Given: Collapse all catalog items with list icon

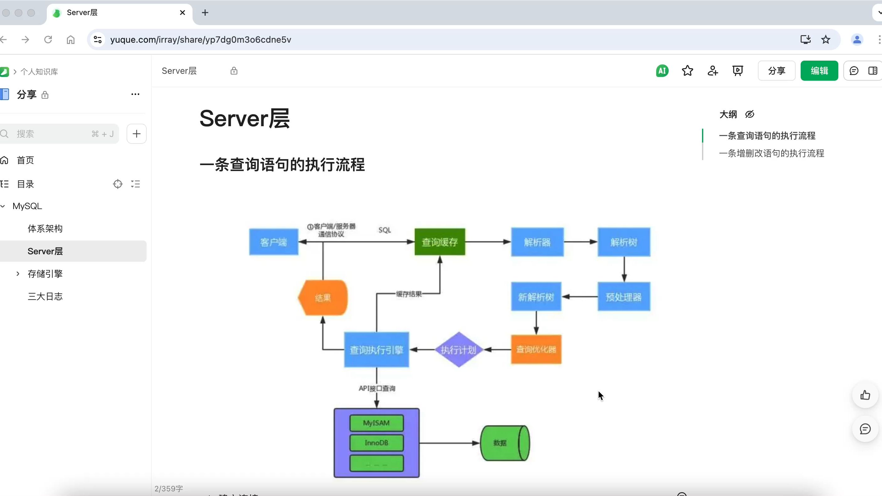Looking at the screenshot, I should (135, 184).
